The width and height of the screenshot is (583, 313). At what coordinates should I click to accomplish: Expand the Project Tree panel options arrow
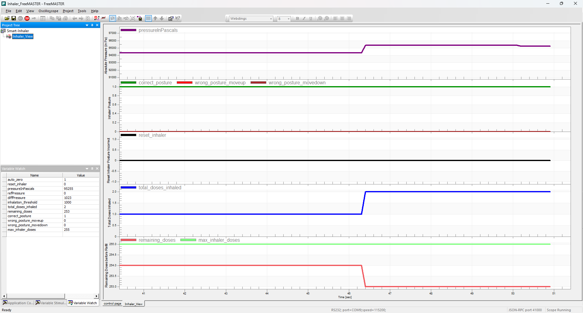click(x=87, y=25)
